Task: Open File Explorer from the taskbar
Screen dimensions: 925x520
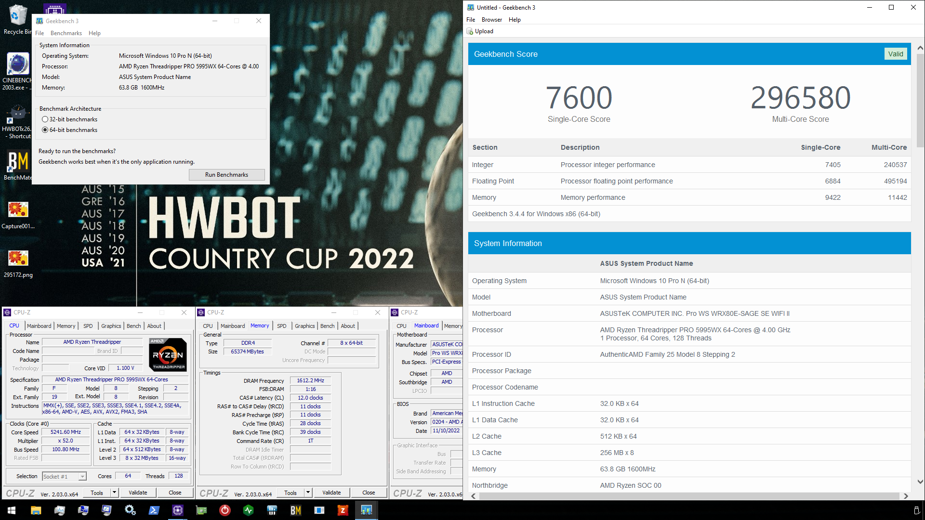Action: pos(36,510)
